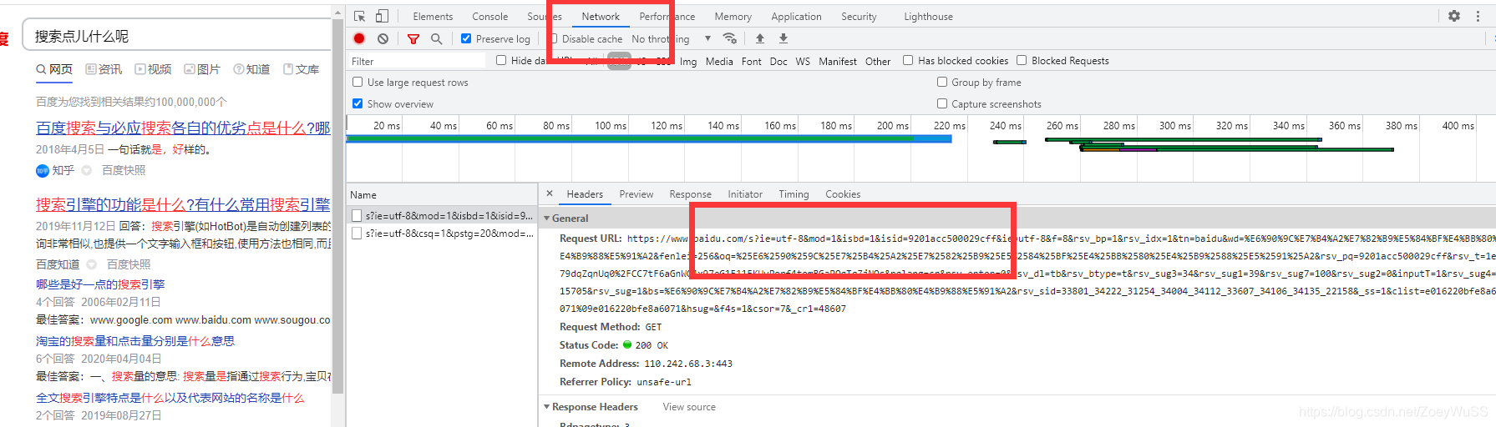This screenshot has height=427, width=1496.
Task: Activate the inspect element picker icon
Action: click(x=359, y=16)
